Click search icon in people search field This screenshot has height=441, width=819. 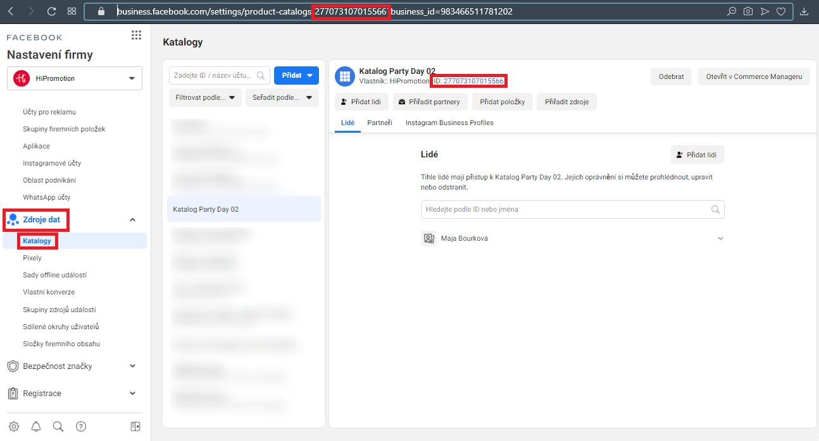pyautogui.click(x=715, y=209)
